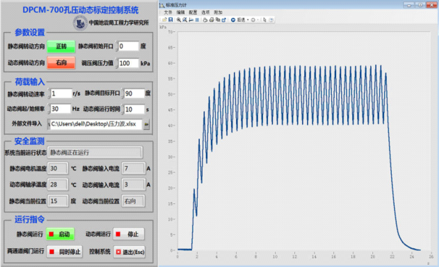439x267 pixels.
Task: Click the 动态阀当前位置 value 右向
Action: [133, 201]
